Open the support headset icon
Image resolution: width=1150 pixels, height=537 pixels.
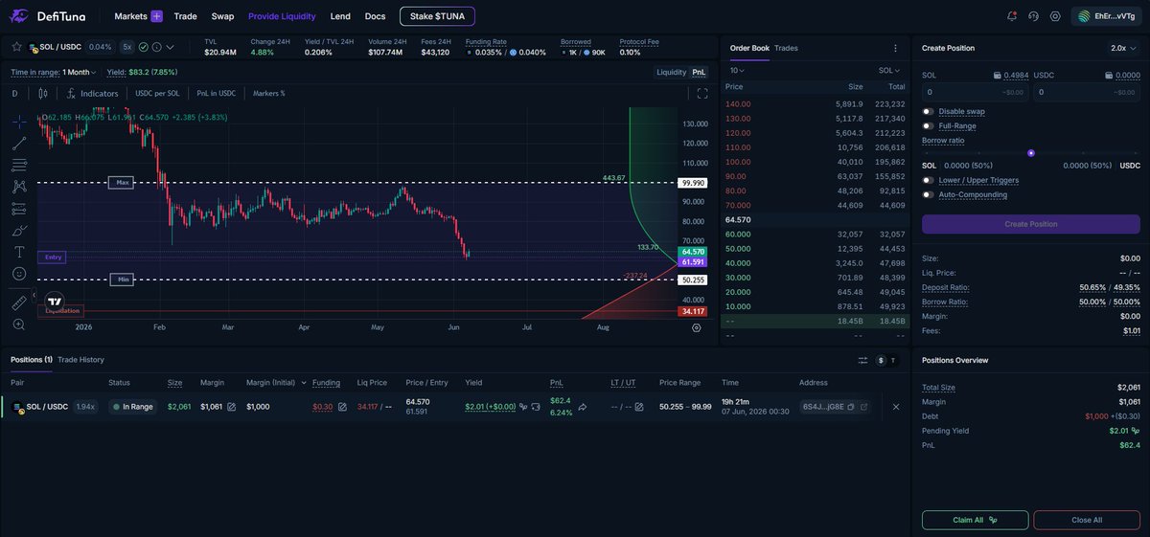(1033, 16)
